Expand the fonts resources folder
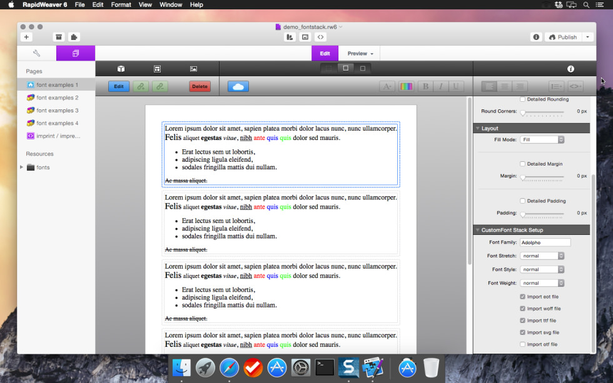Viewport: 613px width, 383px height. point(21,167)
